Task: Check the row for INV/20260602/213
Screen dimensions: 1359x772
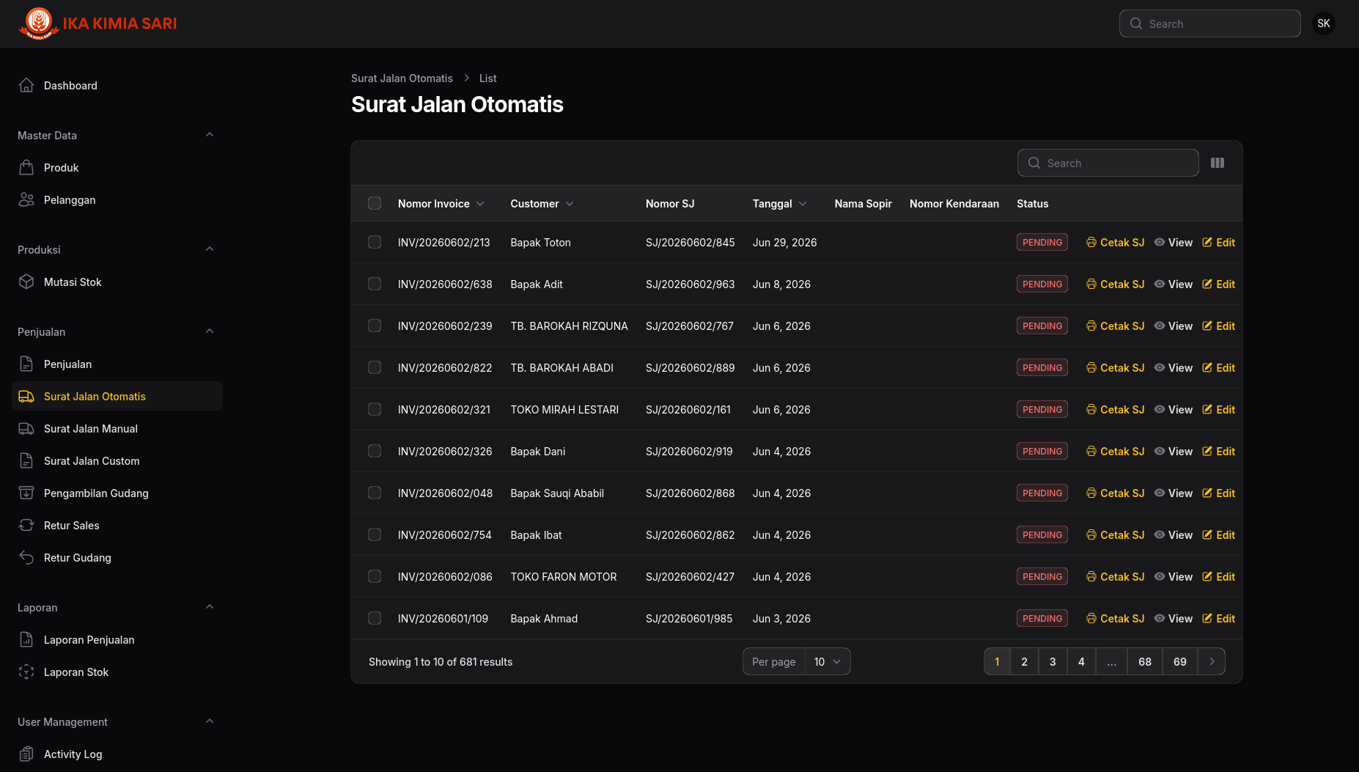Action: click(x=375, y=242)
